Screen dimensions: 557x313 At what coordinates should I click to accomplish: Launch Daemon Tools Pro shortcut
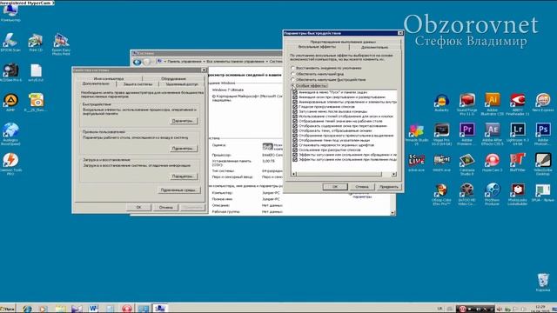click(10, 164)
